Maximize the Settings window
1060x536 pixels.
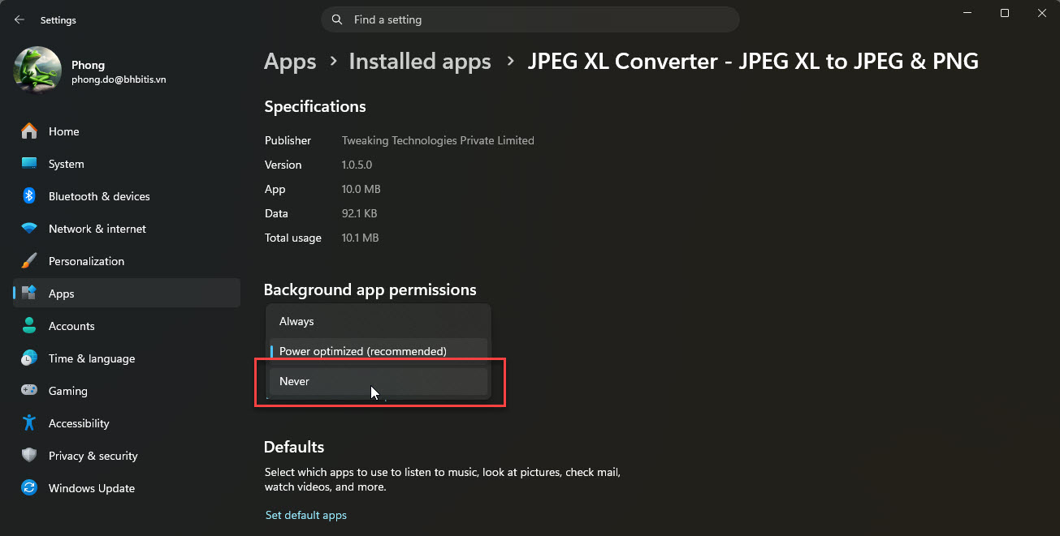coord(1005,13)
